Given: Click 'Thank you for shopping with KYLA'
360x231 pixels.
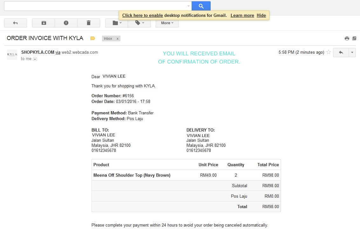Looking at the screenshot, I should tap(124, 86).
